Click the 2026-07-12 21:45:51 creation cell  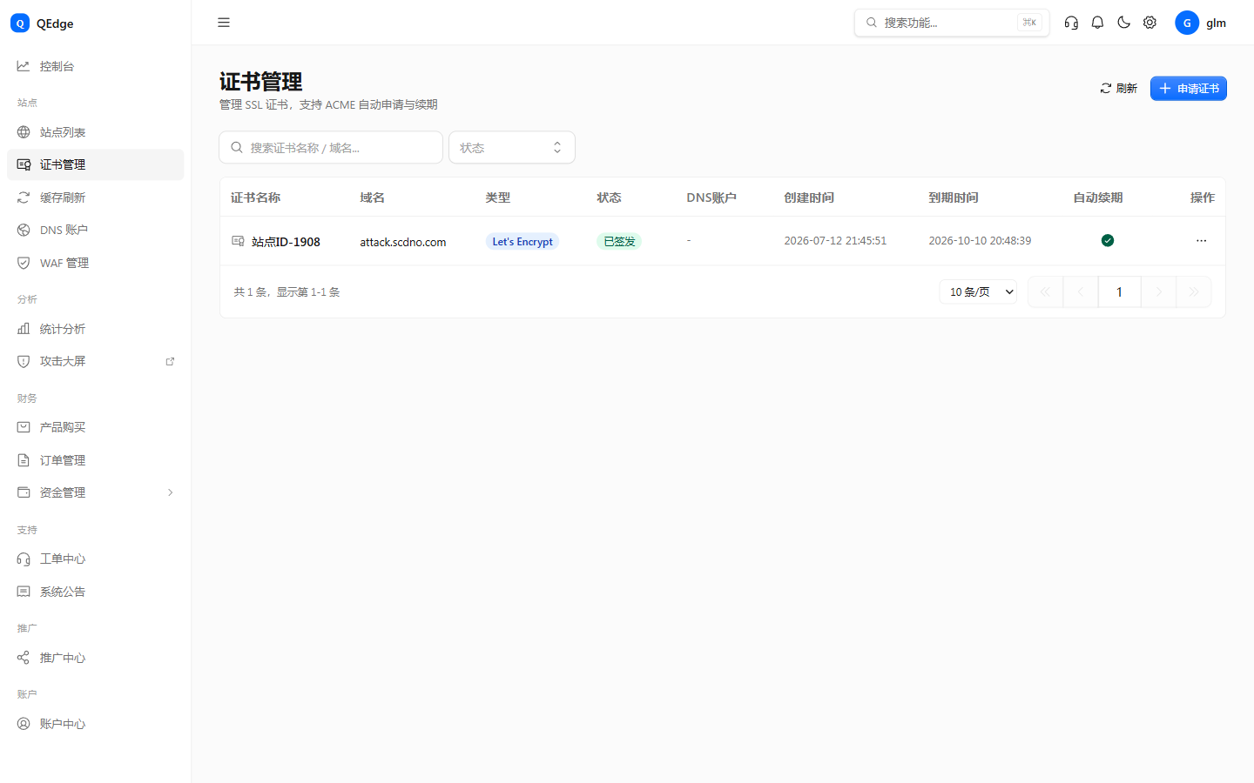point(835,241)
